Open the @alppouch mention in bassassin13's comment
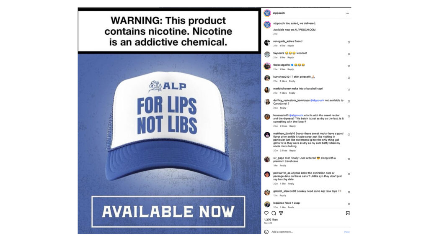This screenshot has height=241, width=429. 296,115
